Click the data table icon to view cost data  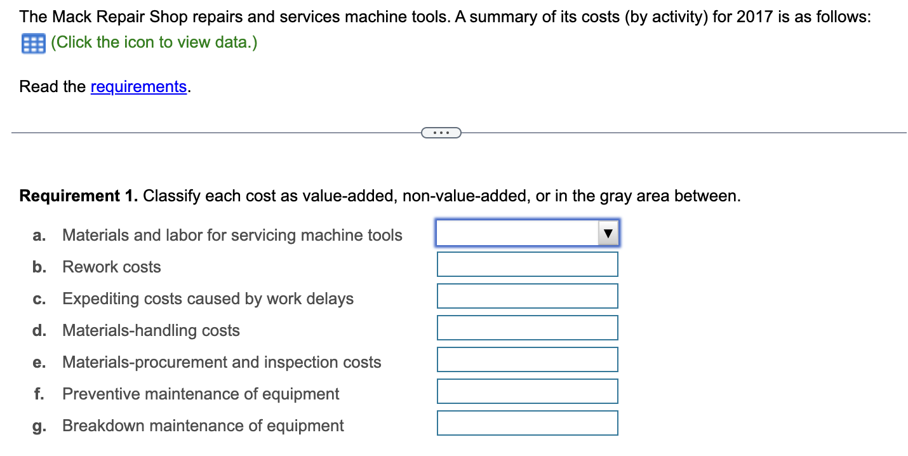(33, 43)
